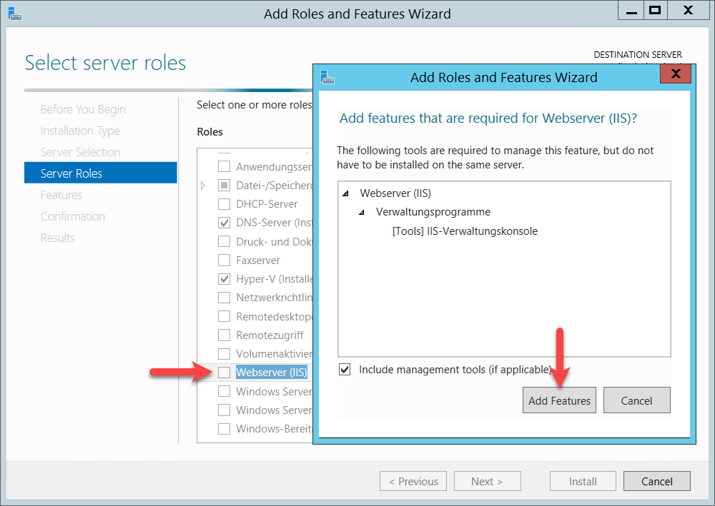This screenshot has width=715, height=506.
Task: Select IIS-Verwaltungskonsole tools item
Action: tap(465, 231)
